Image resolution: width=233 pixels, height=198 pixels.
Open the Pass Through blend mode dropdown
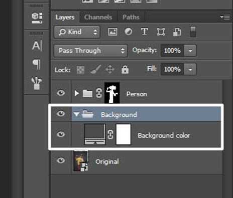[x=90, y=51]
